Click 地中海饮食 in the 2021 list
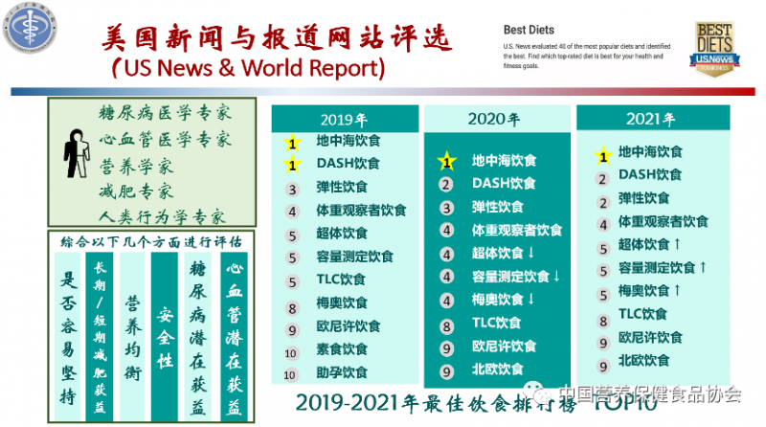 [x=650, y=152]
